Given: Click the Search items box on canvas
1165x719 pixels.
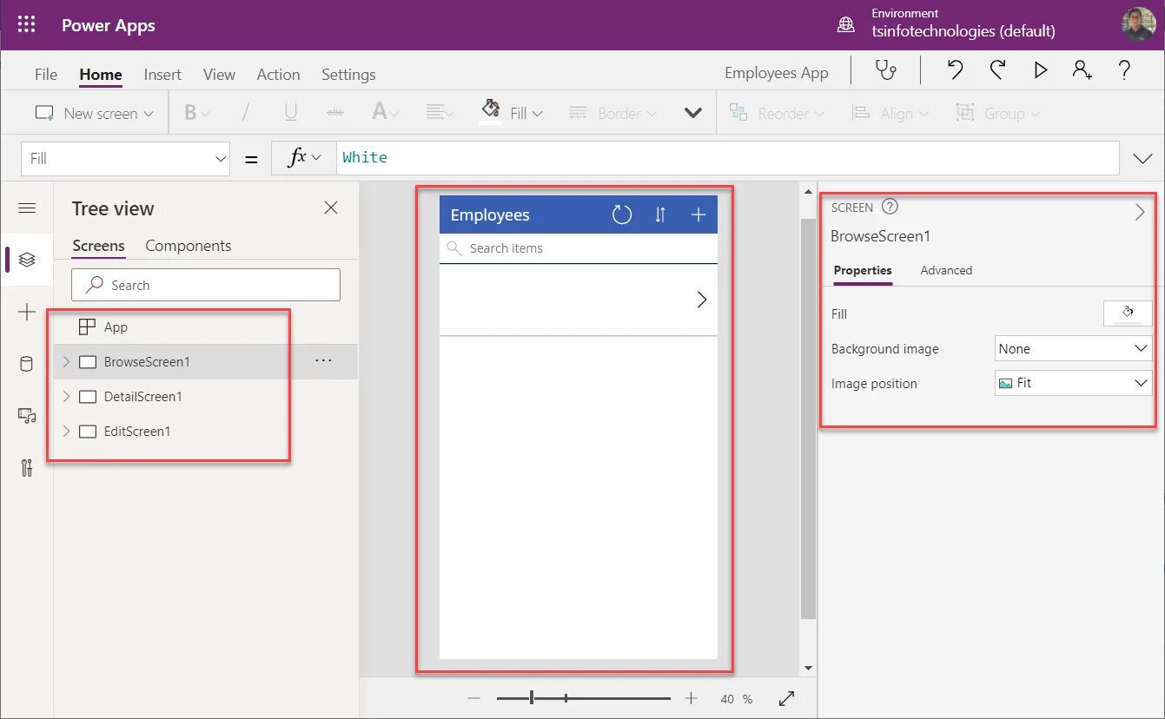Looking at the screenshot, I should tap(579, 248).
